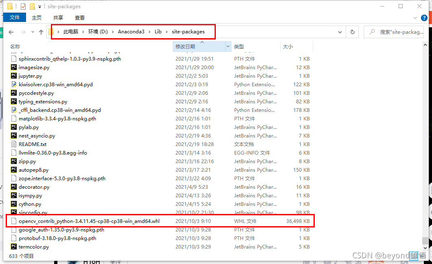Select the opencv_contrib_python whl file icon
Screen dimensions: 432x264
[x=14, y=221]
